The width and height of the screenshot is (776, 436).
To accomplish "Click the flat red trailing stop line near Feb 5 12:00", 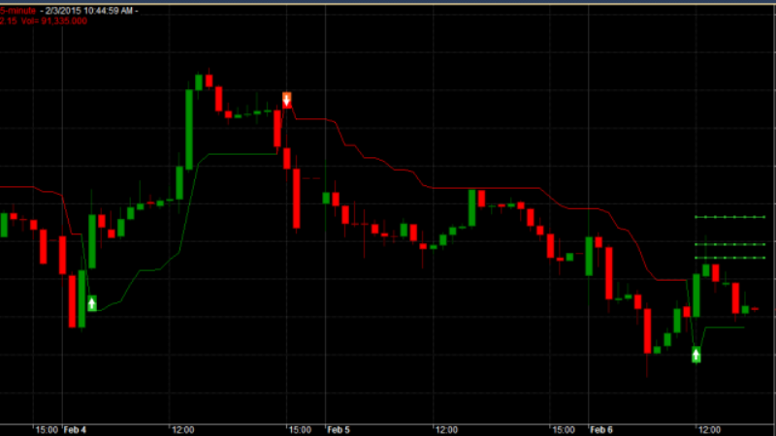I will (485, 188).
